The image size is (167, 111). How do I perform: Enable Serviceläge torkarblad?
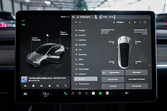pyautogui.click(x=137, y=79)
